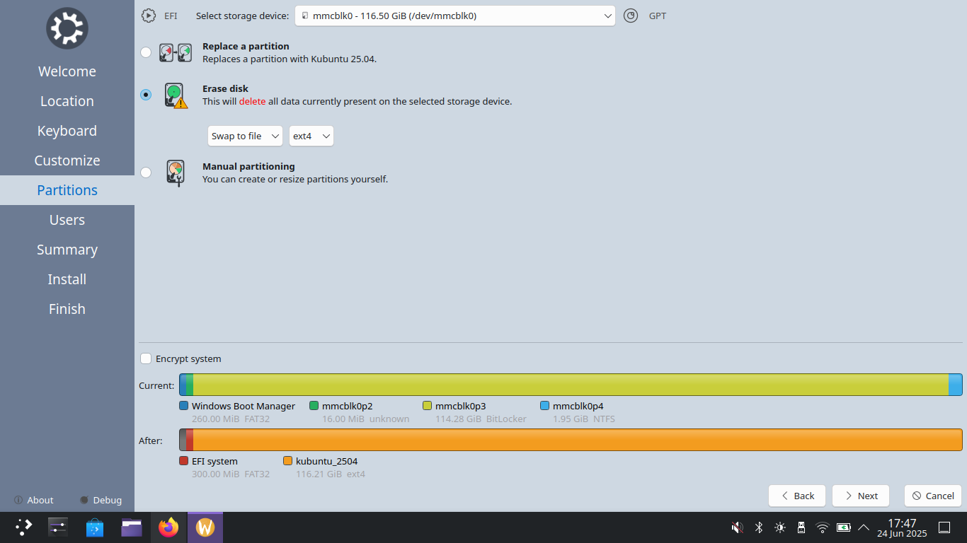Go to the Install step

point(67,279)
